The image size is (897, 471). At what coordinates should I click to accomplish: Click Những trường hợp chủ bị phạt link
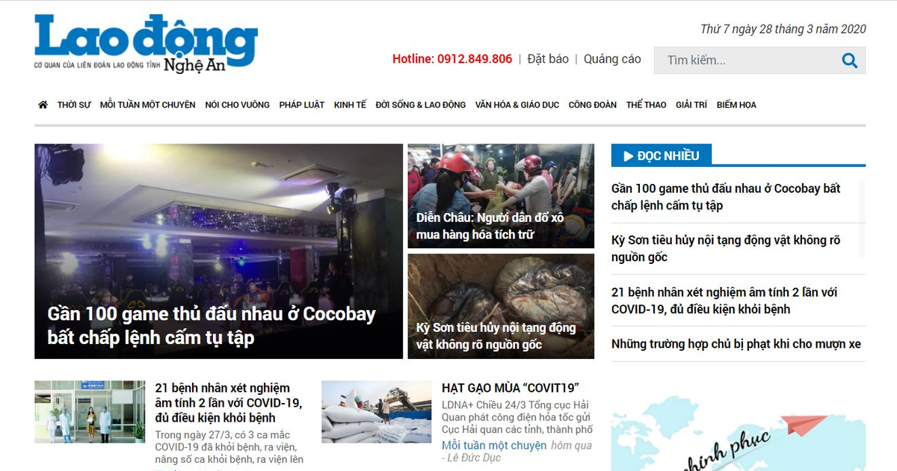(736, 344)
